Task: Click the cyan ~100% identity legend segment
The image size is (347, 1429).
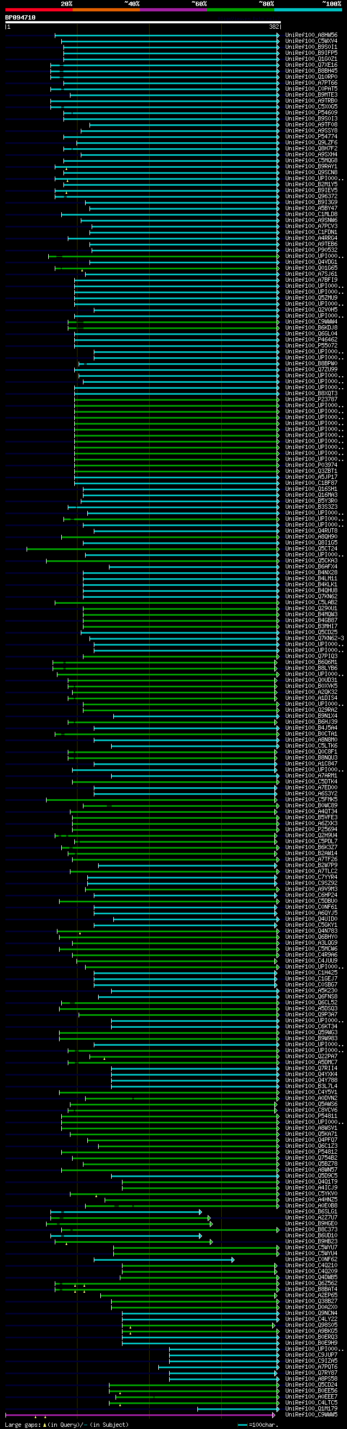Action: 308,9
